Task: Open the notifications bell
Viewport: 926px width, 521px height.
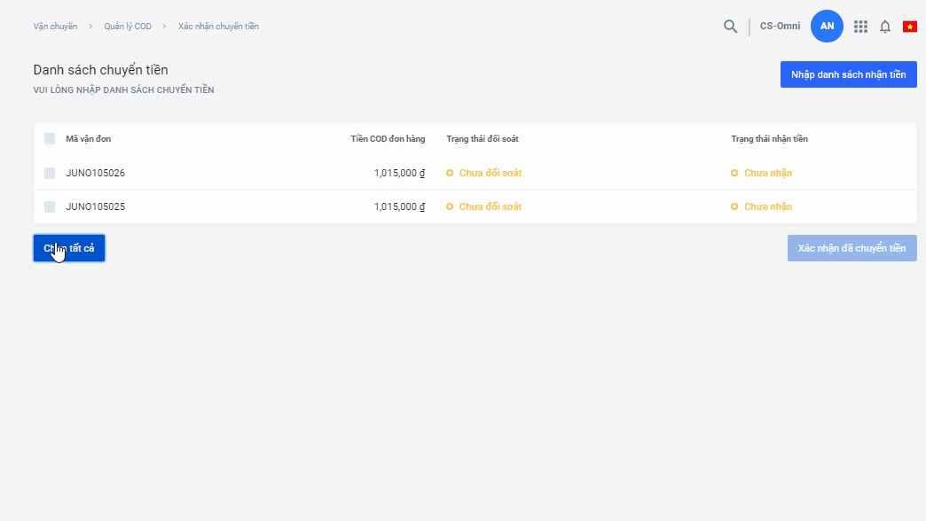Action: pyautogui.click(x=884, y=27)
